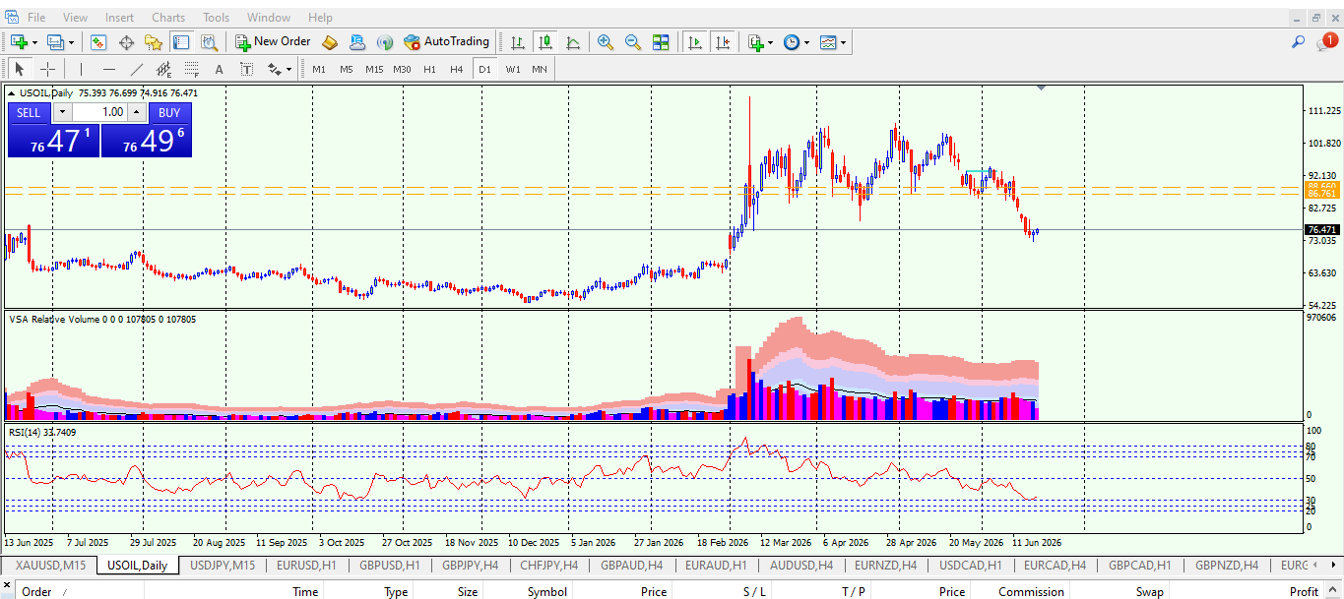The image size is (1344, 599).
Task: Zoom out on the chart
Action: coord(633,42)
